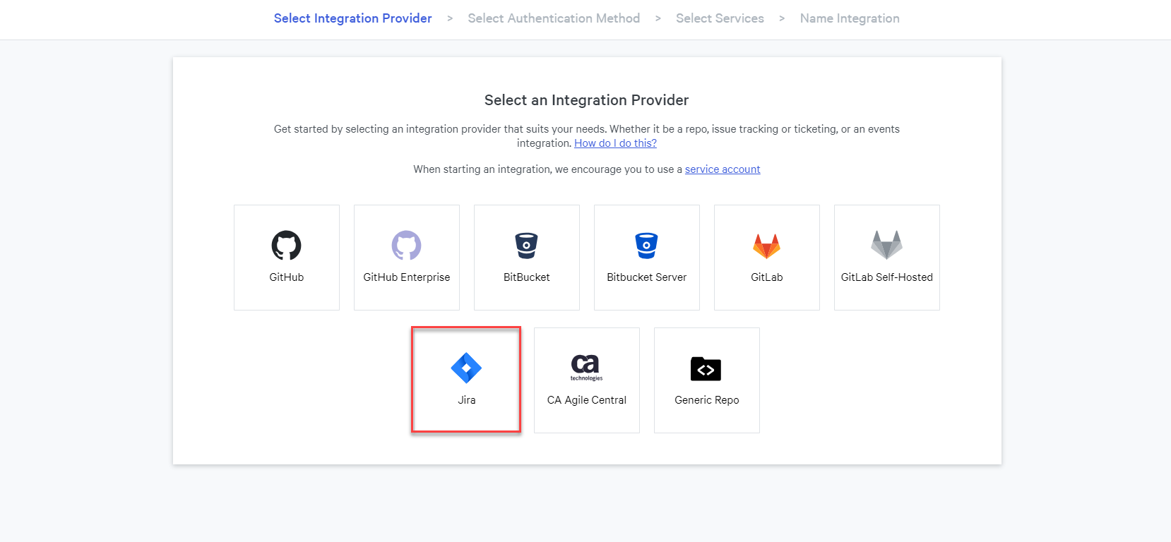Viewport: 1171px width, 542px height.
Task: Open the Name Integration step
Action: point(850,18)
